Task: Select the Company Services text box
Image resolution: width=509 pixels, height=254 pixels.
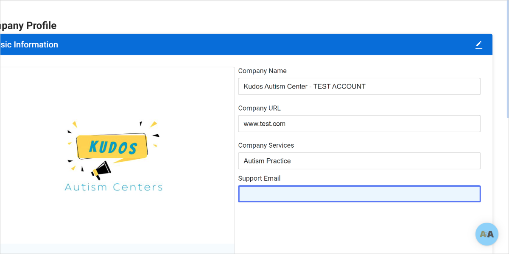Action: tap(359, 161)
